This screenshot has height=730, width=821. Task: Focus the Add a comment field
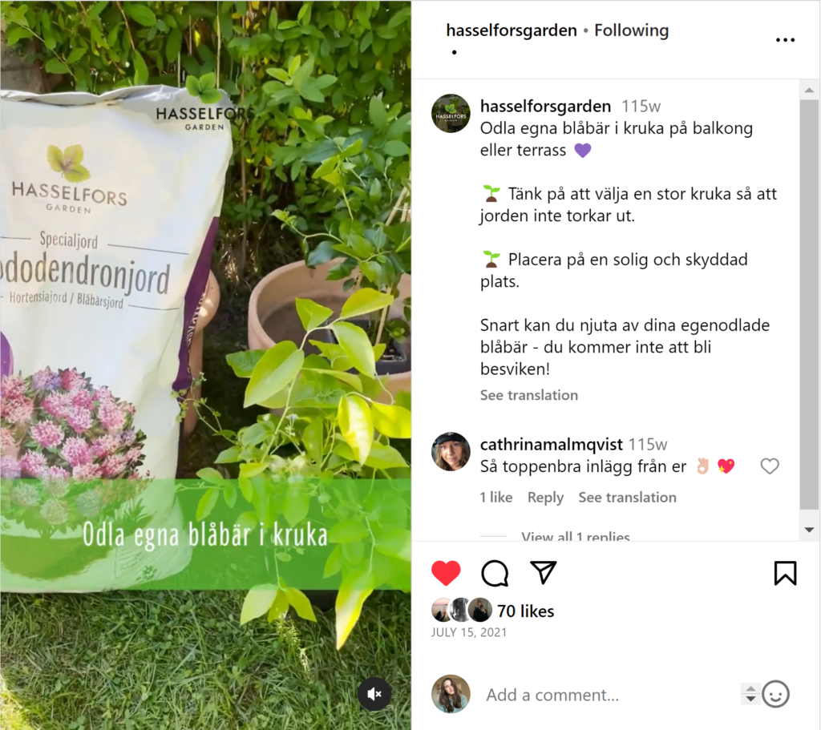click(608, 695)
